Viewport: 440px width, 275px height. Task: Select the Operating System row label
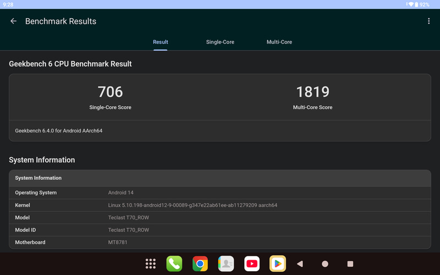[36, 193]
